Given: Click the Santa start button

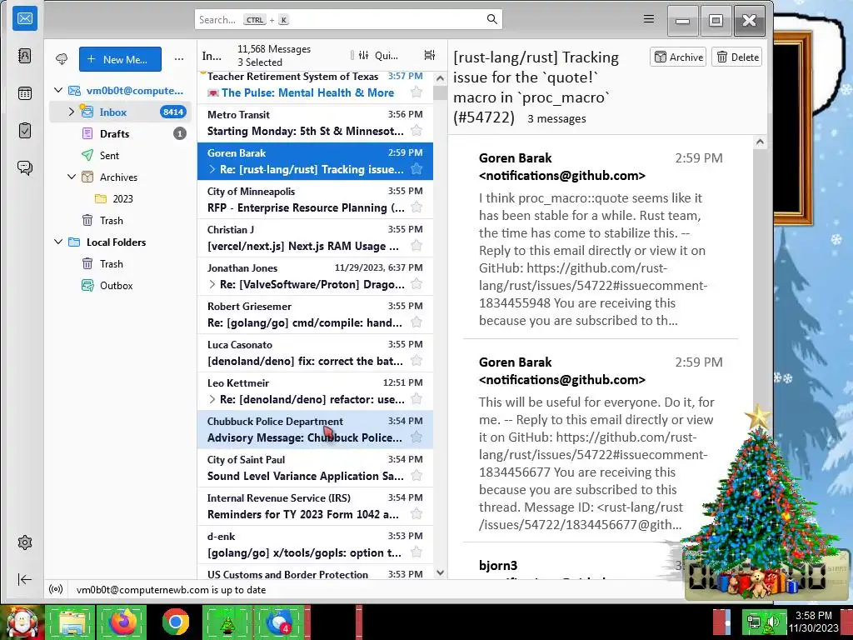Looking at the screenshot, I should (22, 622).
